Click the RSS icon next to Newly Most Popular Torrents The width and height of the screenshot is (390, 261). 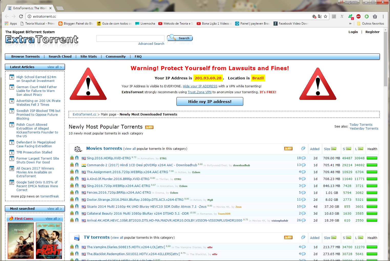pyautogui.click(x=149, y=127)
